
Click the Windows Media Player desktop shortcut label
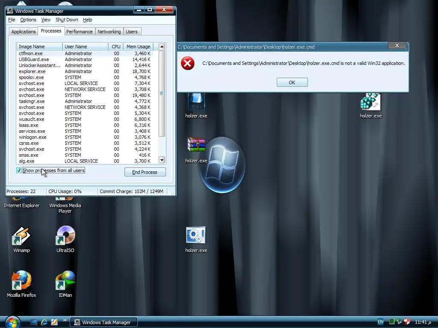click(x=65, y=208)
